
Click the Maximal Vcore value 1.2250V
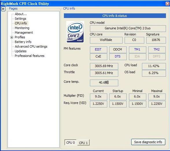click(x=157, y=104)
